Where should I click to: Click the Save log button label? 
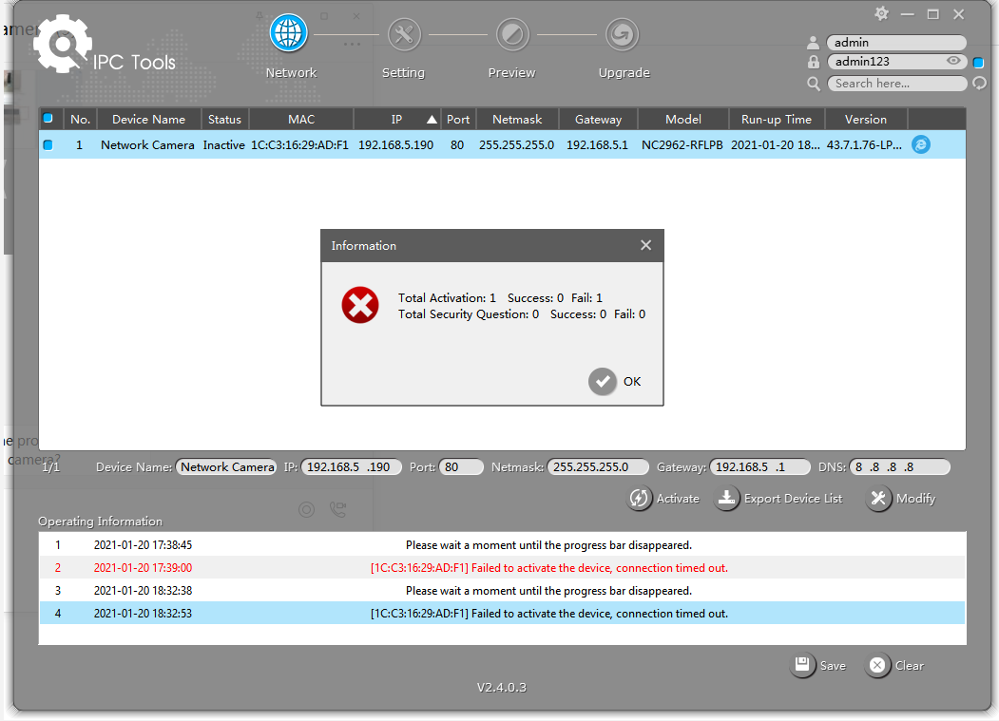pyautogui.click(x=833, y=666)
